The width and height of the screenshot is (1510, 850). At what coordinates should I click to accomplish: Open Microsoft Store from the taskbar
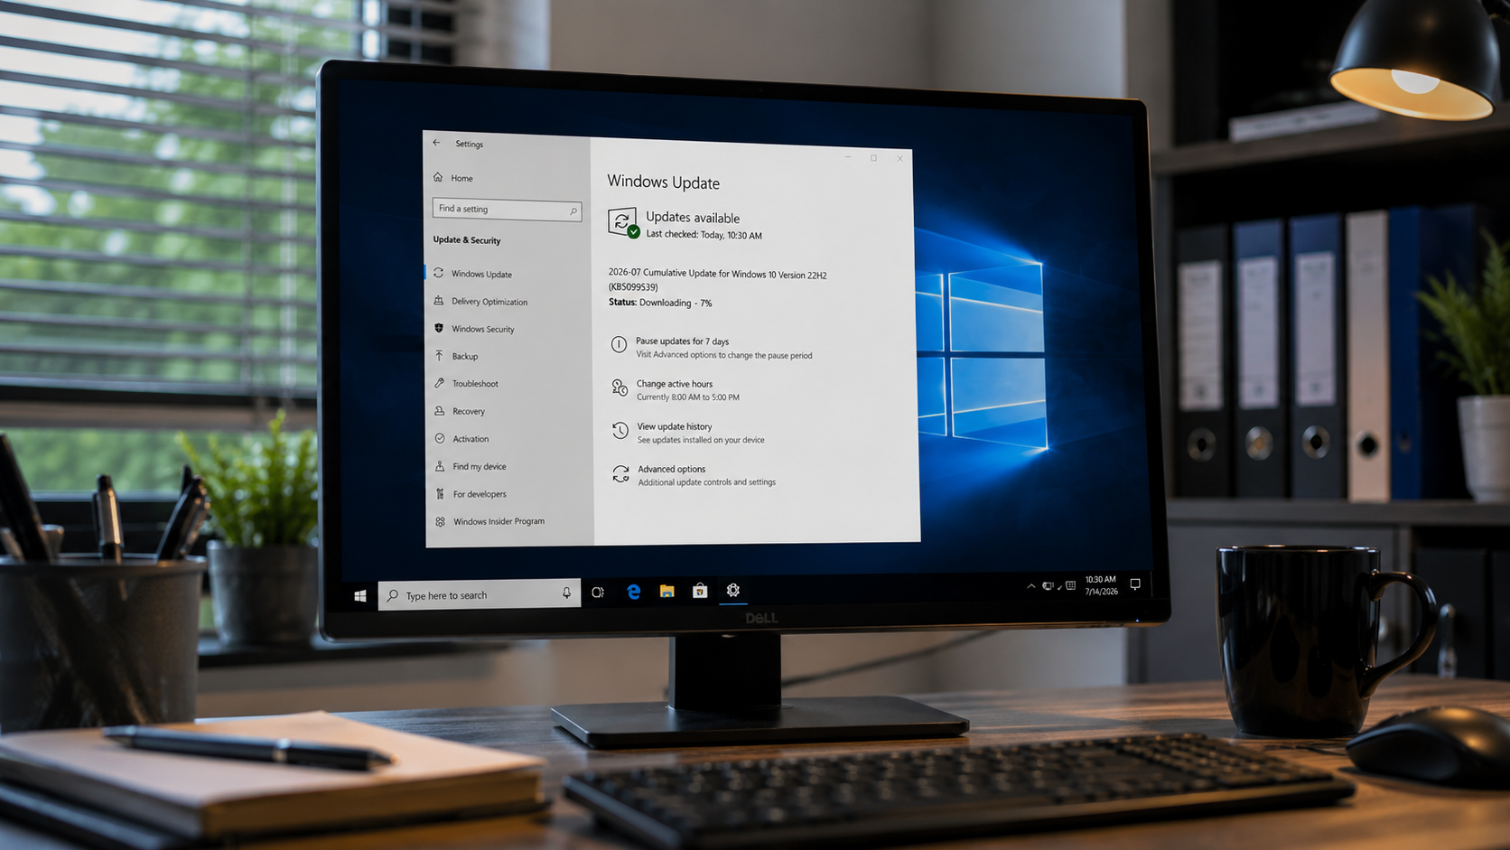[x=700, y=591]
